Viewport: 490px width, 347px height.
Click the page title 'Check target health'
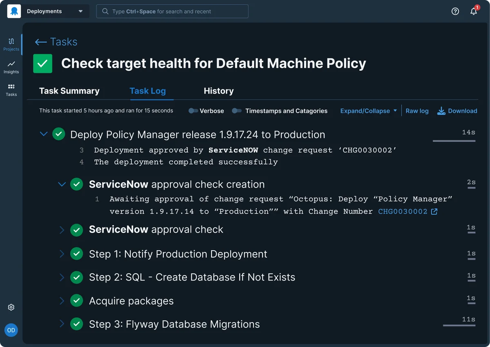click(214, 63)
